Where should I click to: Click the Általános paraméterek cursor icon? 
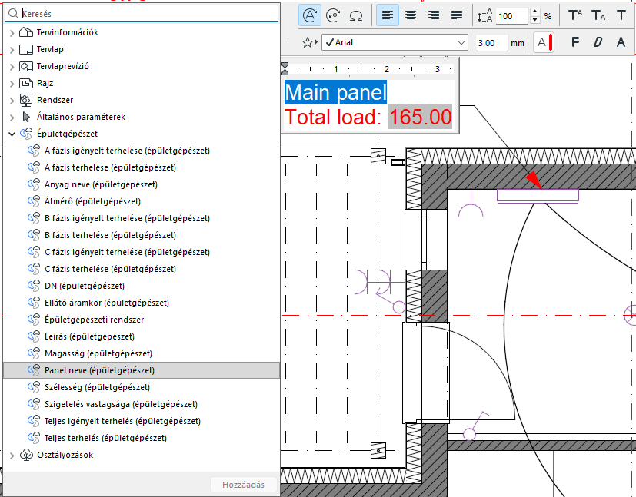coord(26,117)
